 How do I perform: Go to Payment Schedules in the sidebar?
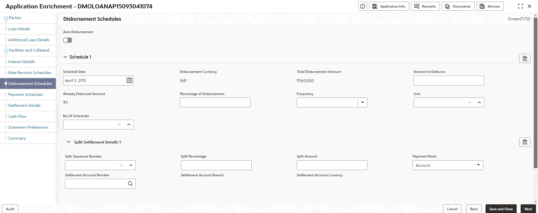pos(26,94)
